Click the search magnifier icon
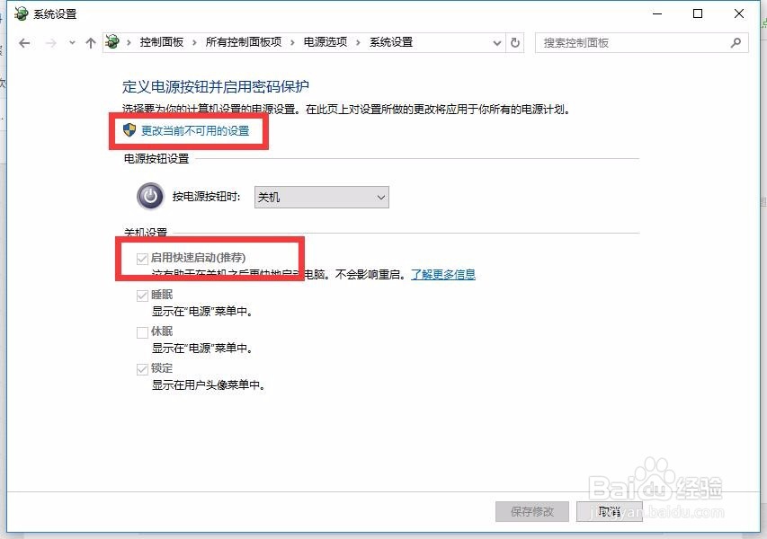The width and height of the screenshot is (767, 539). [736, 43]
